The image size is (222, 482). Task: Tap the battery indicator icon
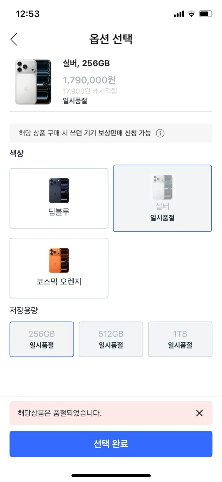(206, 14)
